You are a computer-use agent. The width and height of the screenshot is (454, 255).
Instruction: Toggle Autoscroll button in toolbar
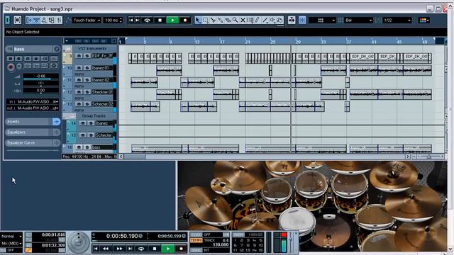click(x=292, y=21)
